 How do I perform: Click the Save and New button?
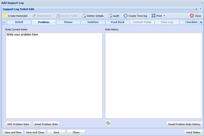pos(13,132)
